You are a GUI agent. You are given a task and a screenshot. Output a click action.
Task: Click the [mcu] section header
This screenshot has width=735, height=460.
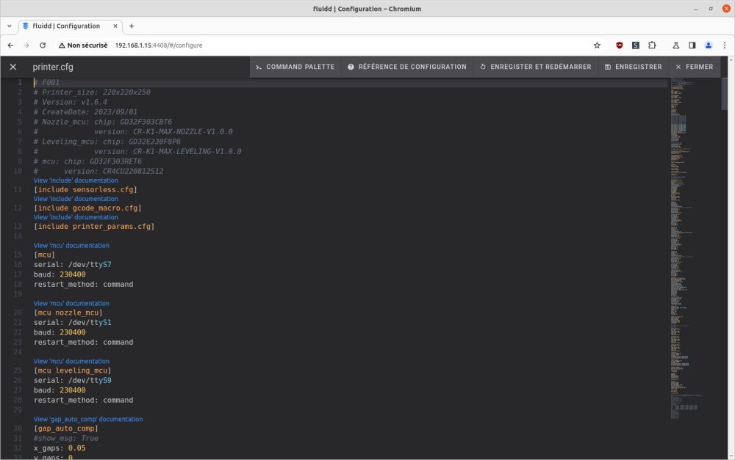pyautogui.click(x=45, y=255)
